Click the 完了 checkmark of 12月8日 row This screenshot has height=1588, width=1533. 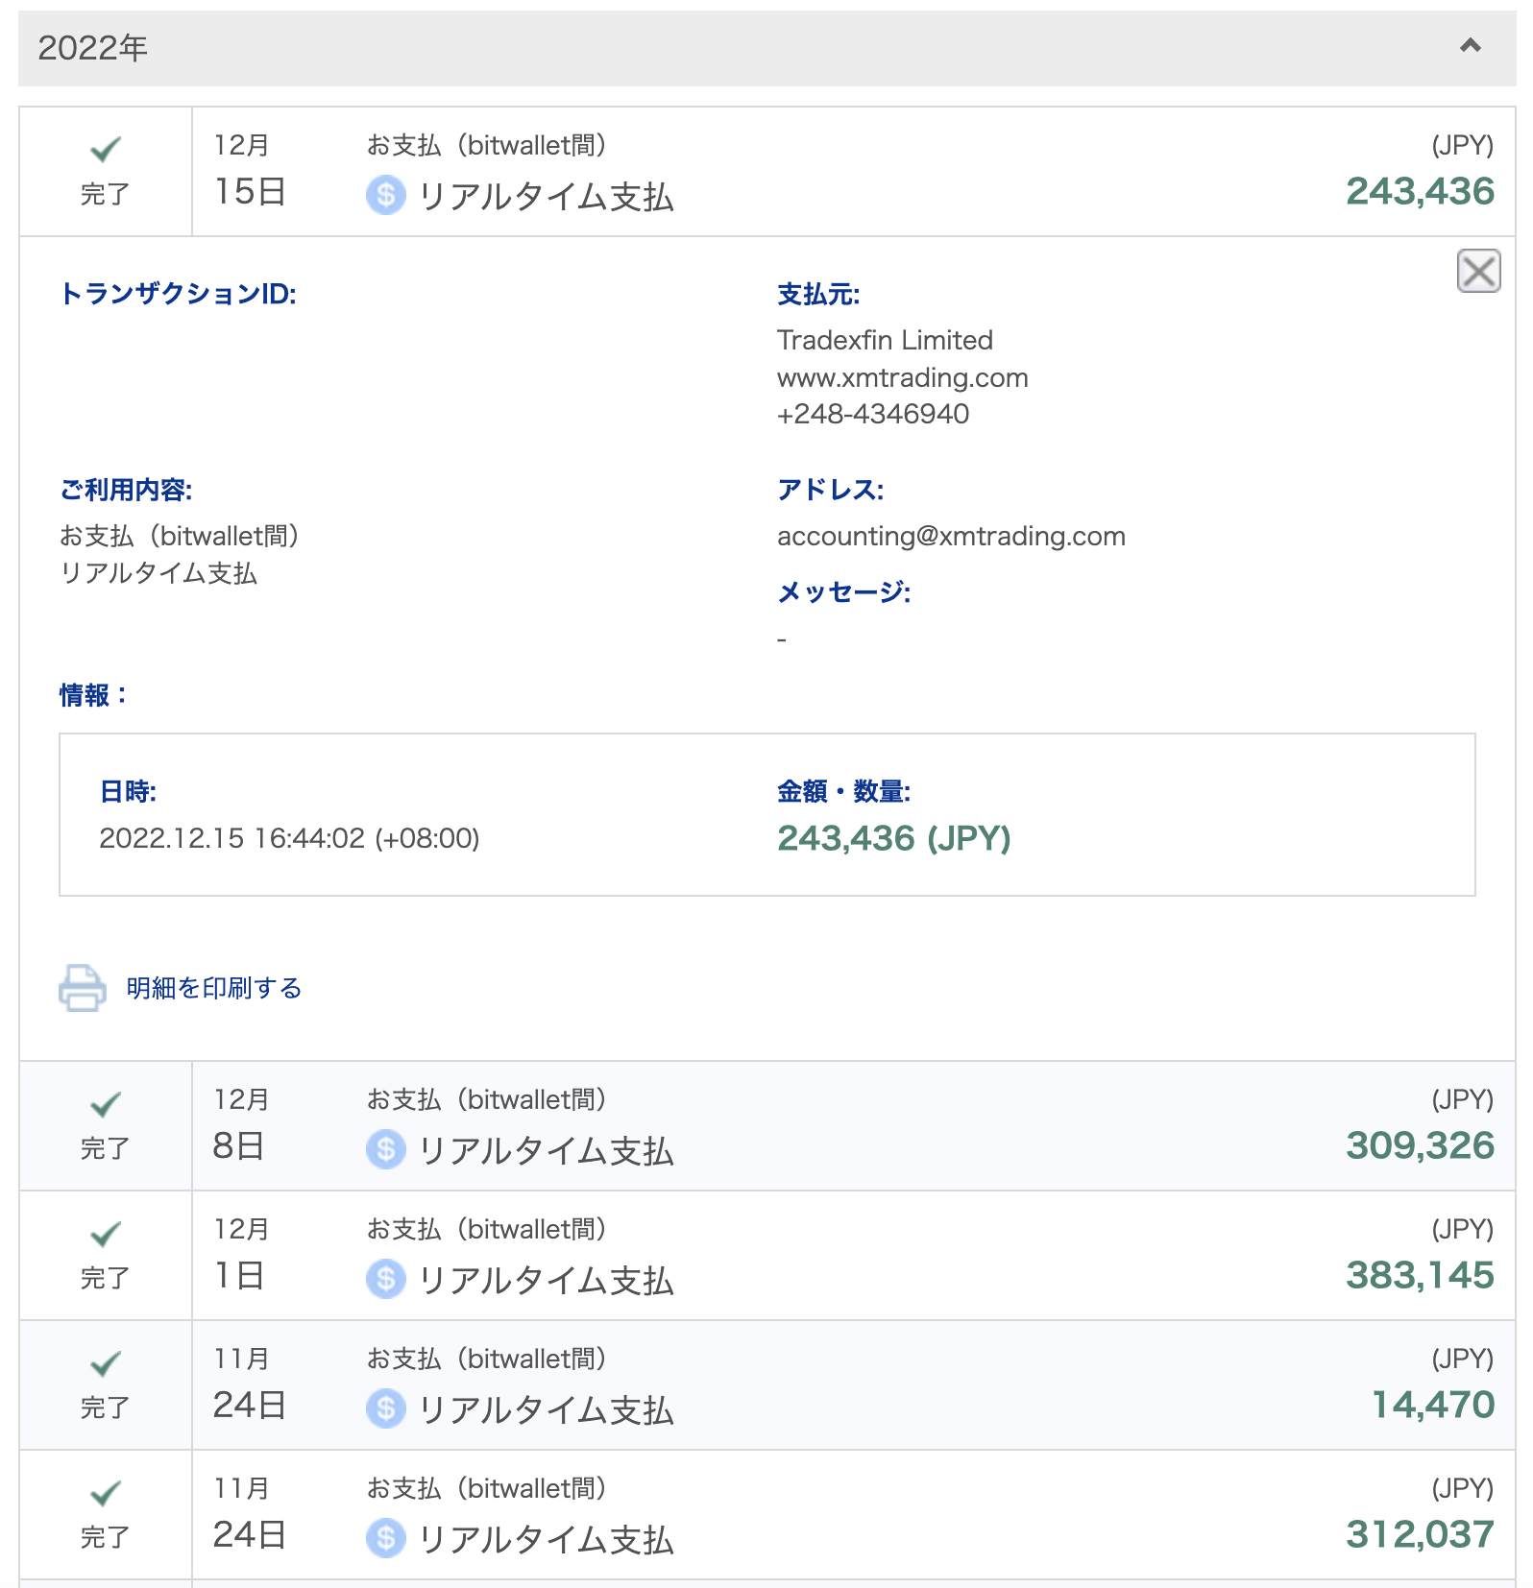[106, 1104]
